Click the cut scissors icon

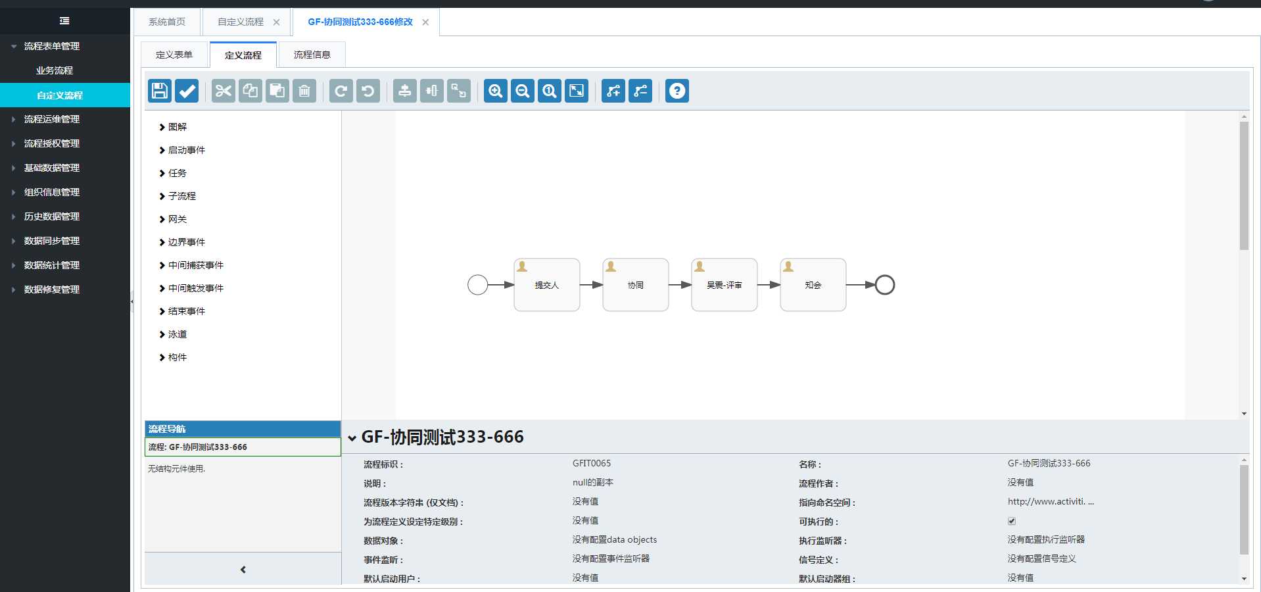[224, 91]
